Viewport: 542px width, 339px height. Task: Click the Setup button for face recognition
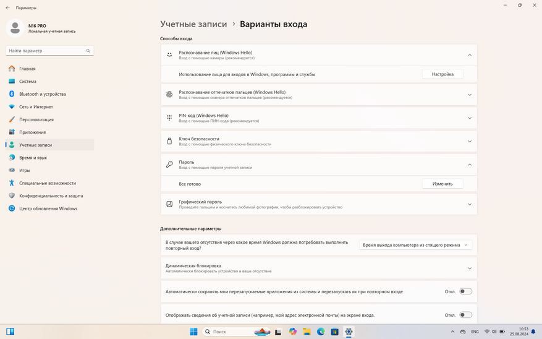click(x=442, y=74)
